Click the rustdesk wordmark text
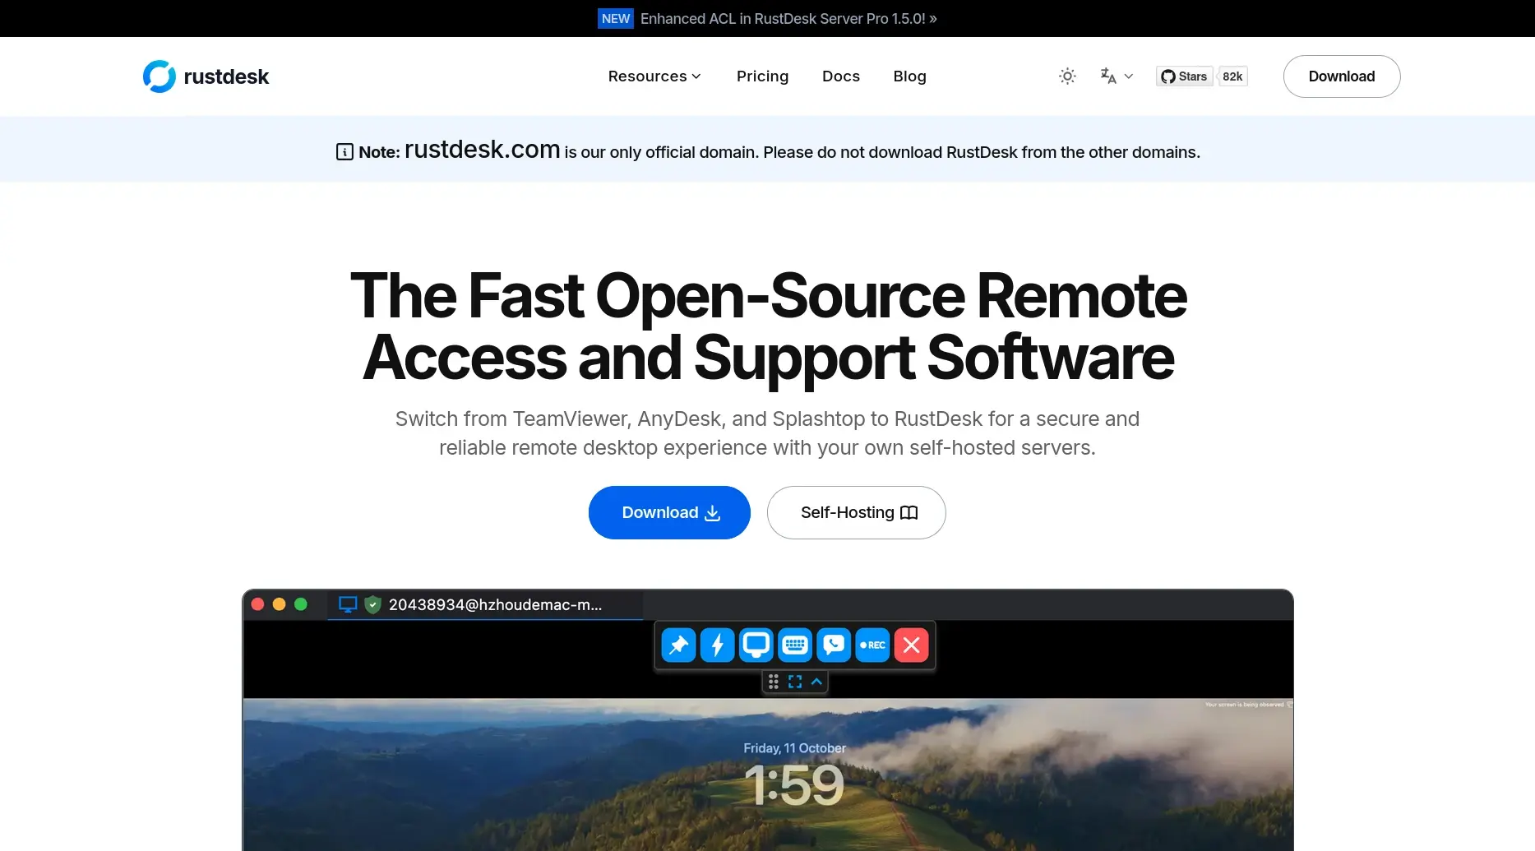This screenshot has height=851, width=1535. coord(226,76)
